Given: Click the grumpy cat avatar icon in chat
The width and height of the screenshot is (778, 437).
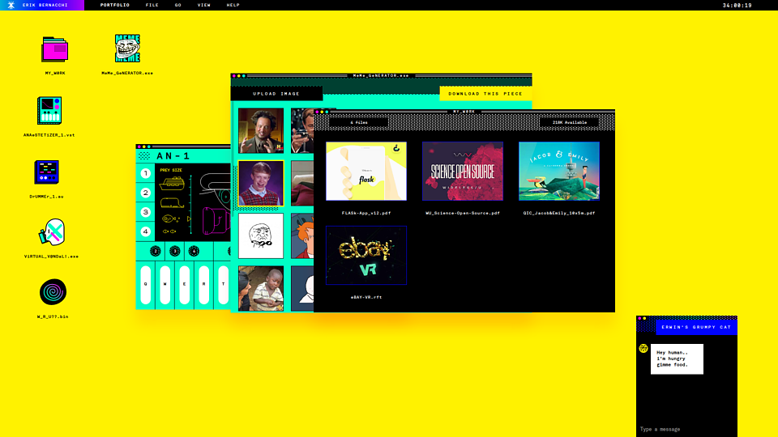Looking at the screenshot, I should coord(643,348).
